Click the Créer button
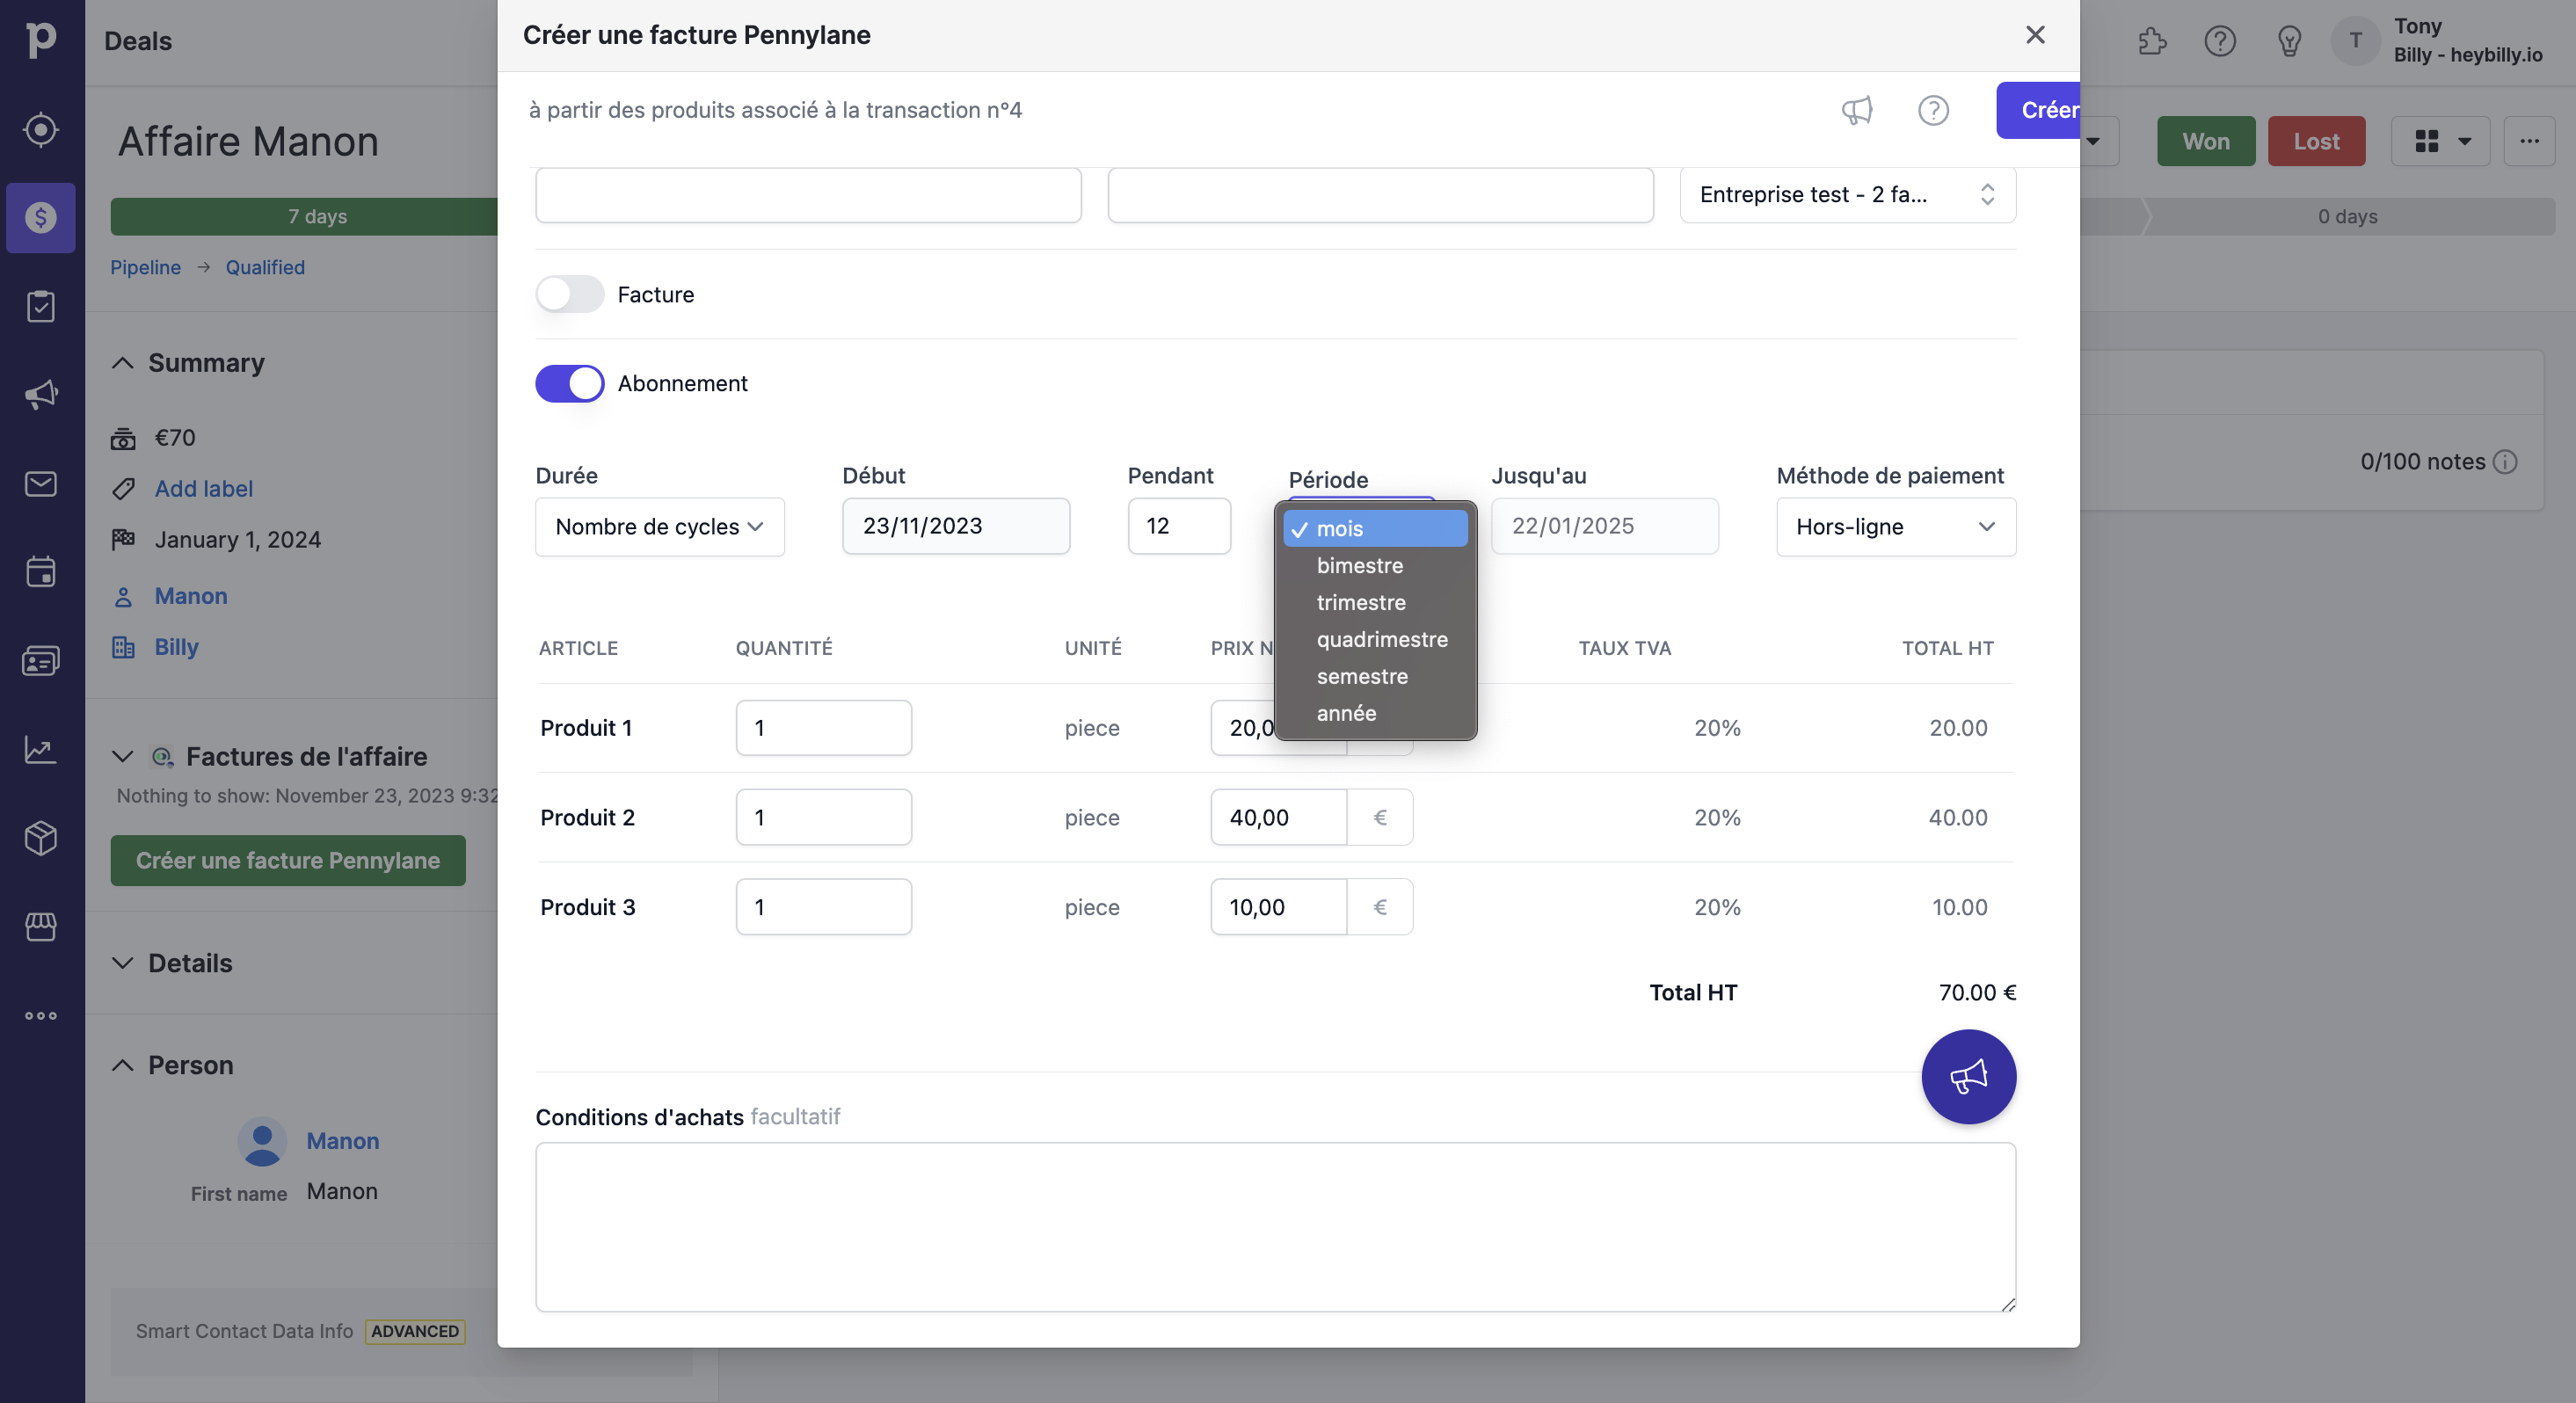Screen dimensions: 2576x1403 click(2038, 110)
